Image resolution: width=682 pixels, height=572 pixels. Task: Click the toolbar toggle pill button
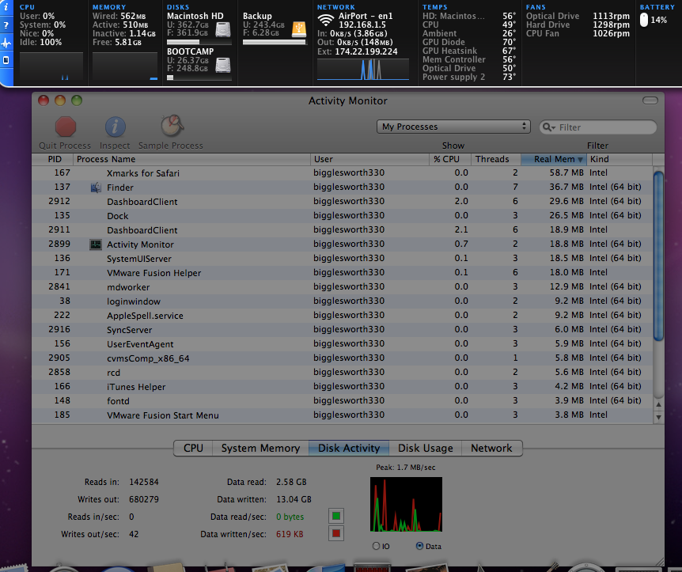650,100
